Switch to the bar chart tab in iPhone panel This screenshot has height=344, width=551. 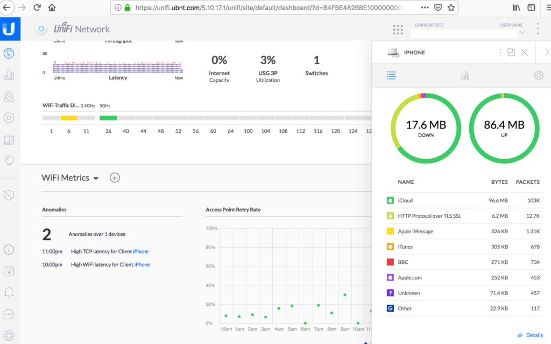click(465, 75)
